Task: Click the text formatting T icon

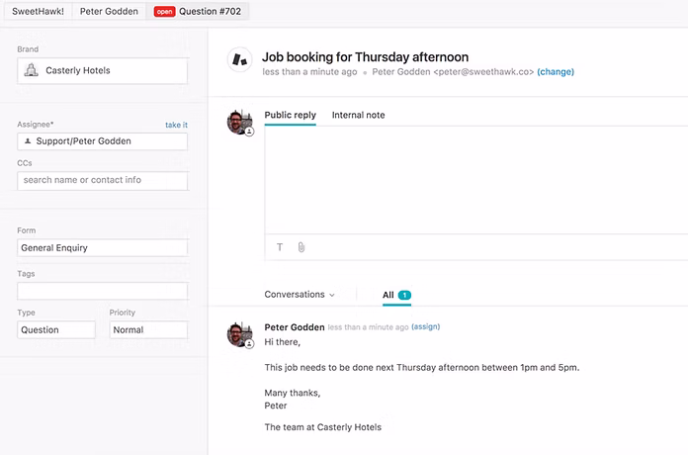Action: click(280, 247)
